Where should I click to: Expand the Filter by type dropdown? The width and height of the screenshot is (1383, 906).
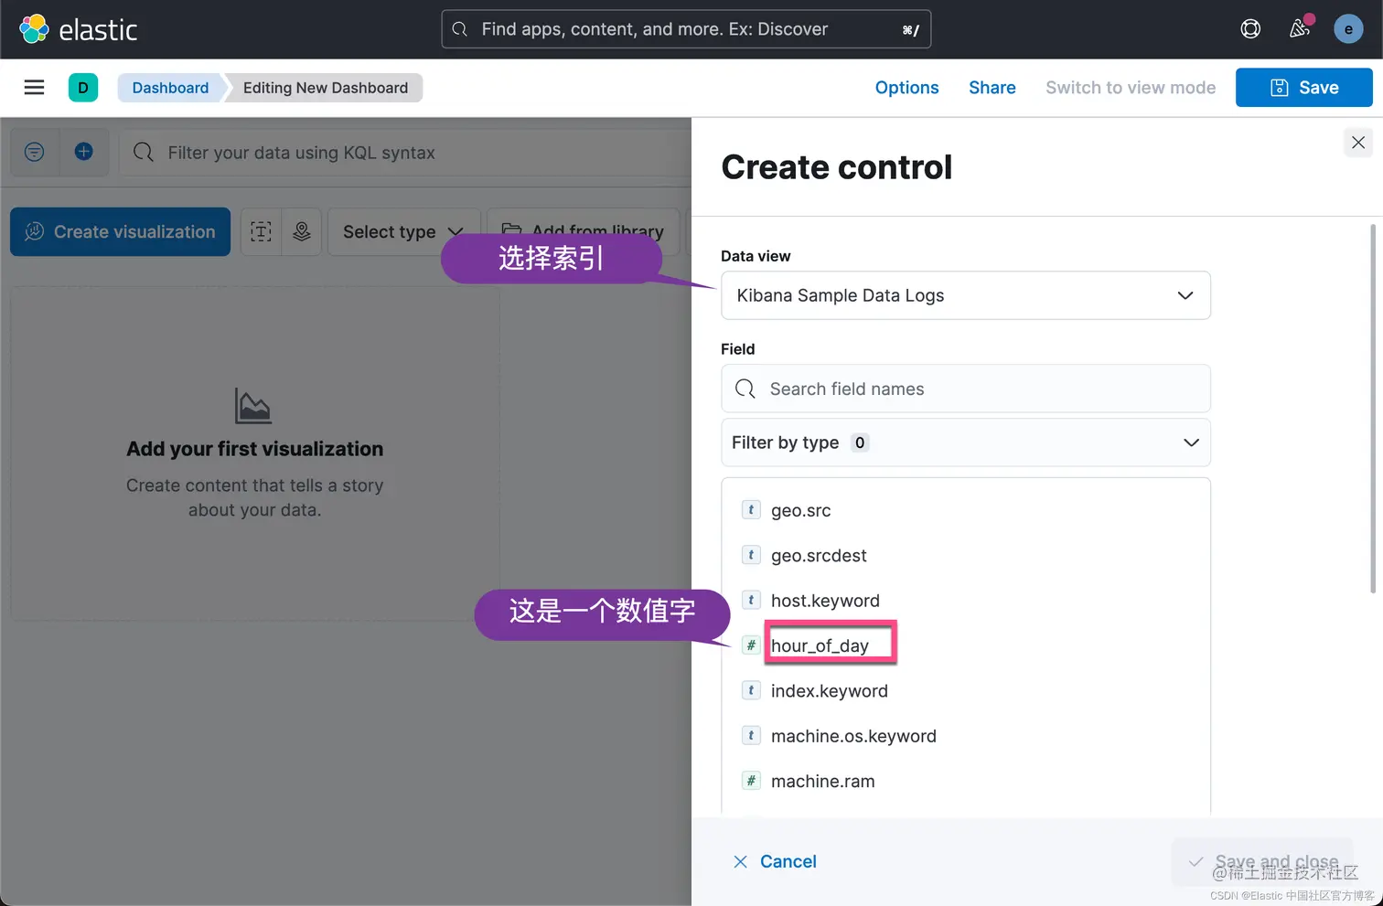point(966,442)
